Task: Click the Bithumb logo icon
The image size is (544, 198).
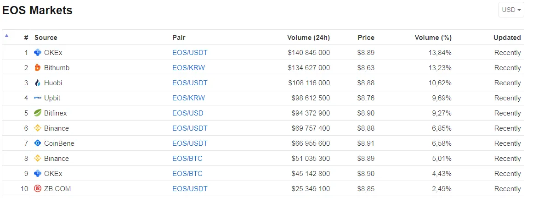Action: [x=38, y=68]
